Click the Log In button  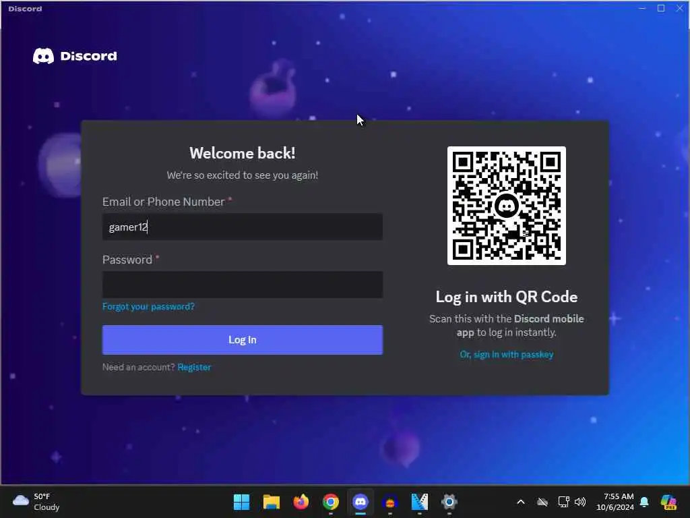[243, 340]
